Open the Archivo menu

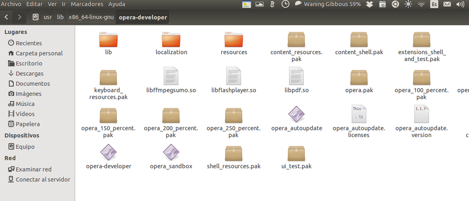click(x=11, y=4)
